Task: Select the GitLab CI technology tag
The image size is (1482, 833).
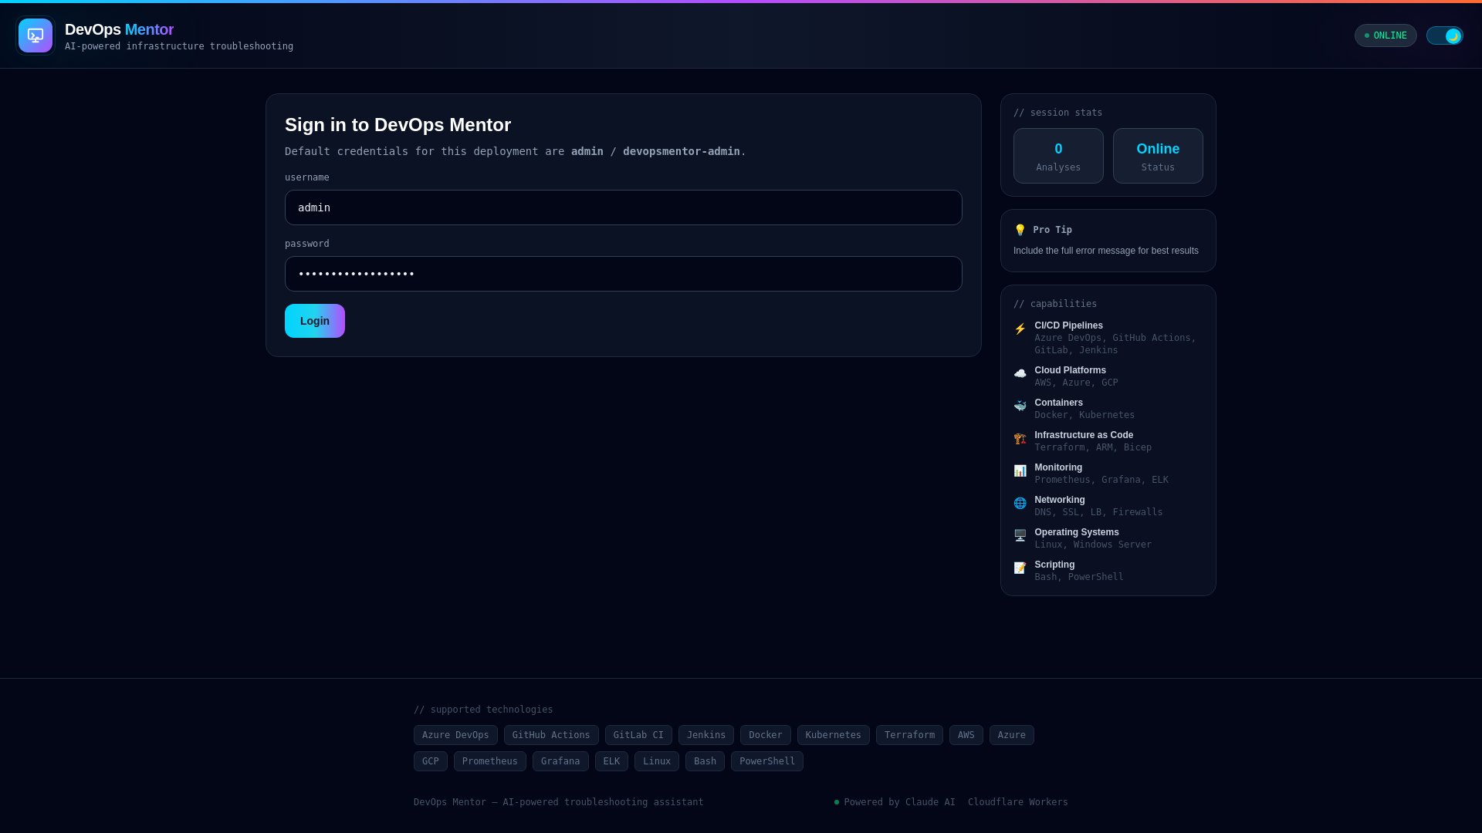Action: [x=638, y=735]
